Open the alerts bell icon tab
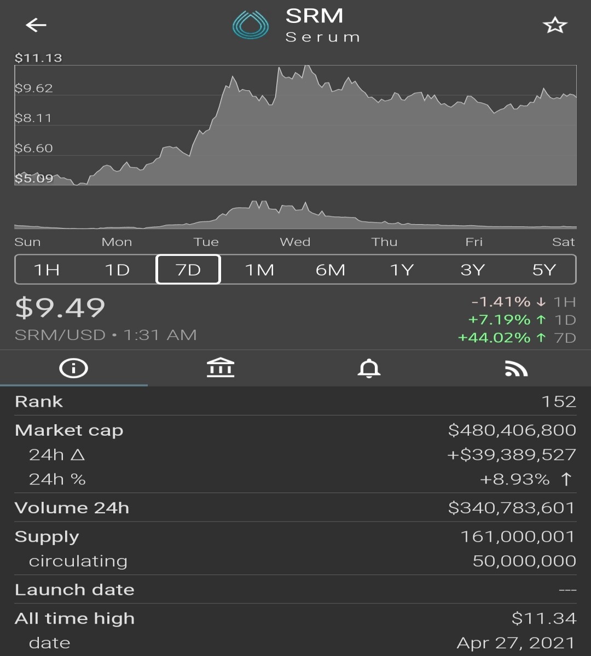The height and width of the screenshot is (656, 591). click(369, 368)
